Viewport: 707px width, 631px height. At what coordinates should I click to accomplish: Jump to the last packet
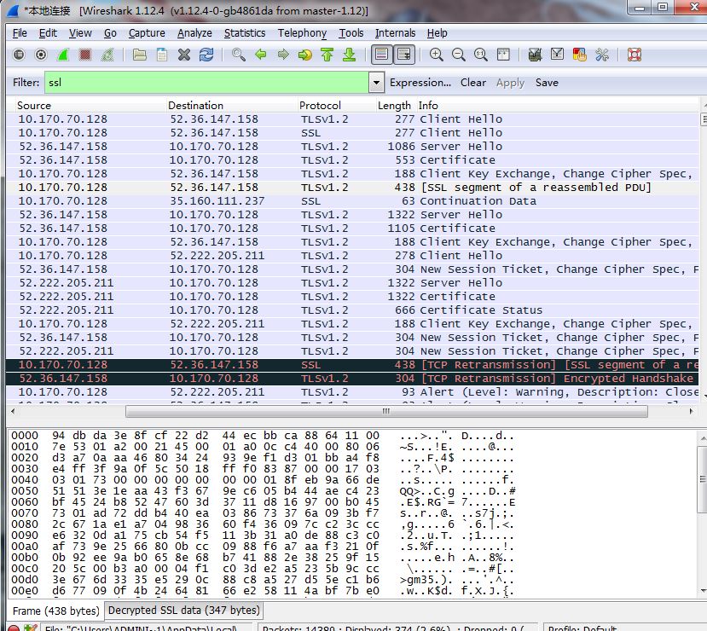(x=350, y=55)
